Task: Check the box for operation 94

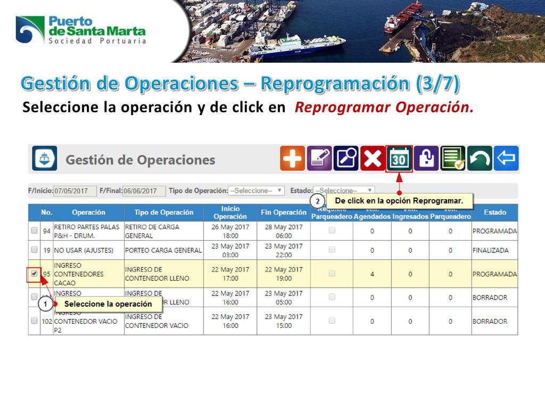Action: [x=34, y=230]
